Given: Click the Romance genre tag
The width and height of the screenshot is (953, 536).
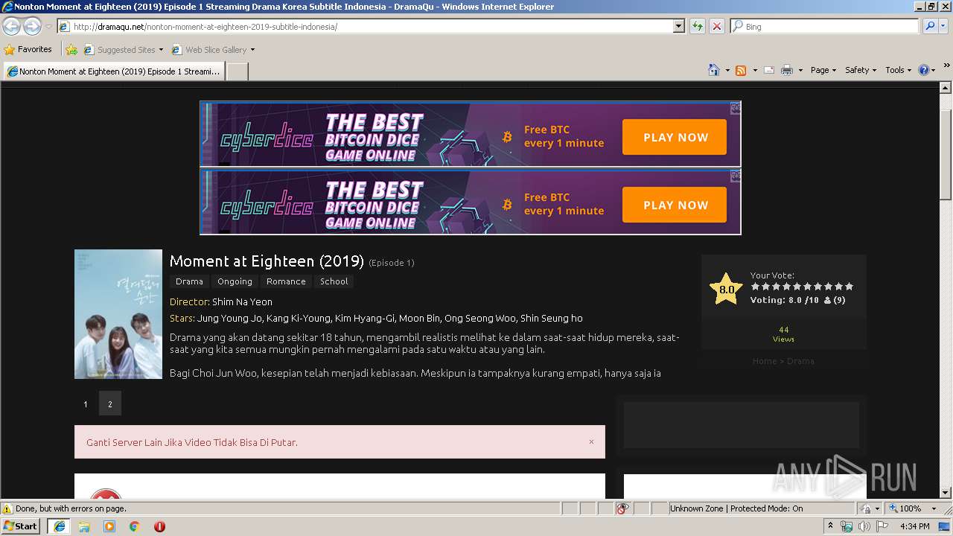Looking at the screenshot, I should 286,281.
